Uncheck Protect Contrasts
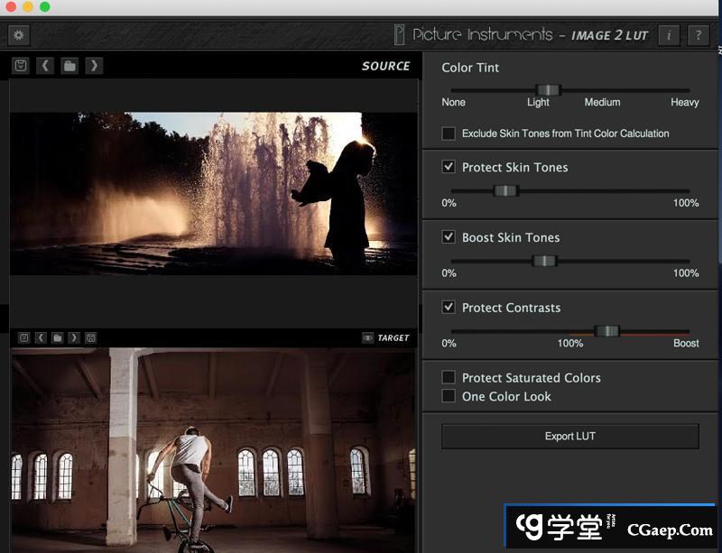 click(449, 308)
